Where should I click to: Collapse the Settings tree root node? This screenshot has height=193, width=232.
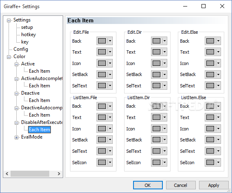tap(9, 20)
